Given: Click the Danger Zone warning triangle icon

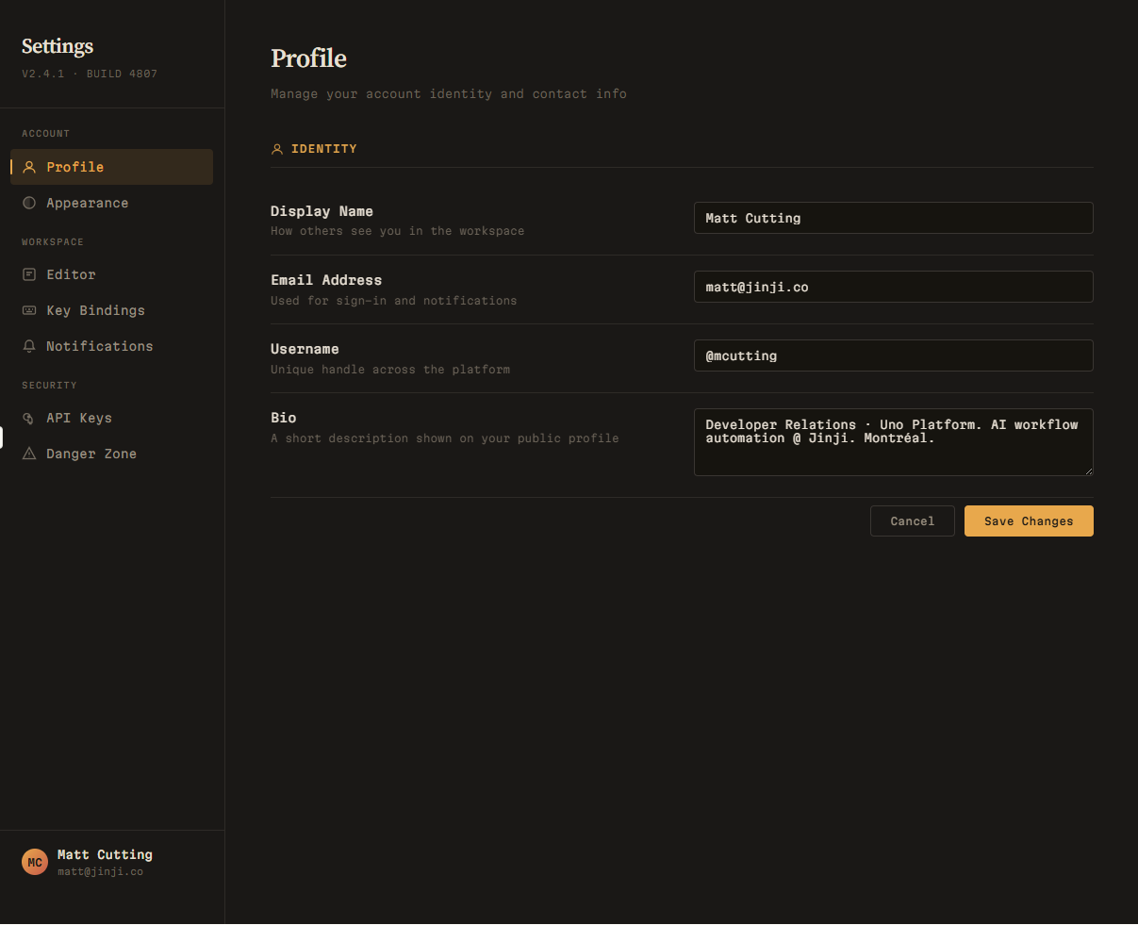Looking at the screenshot, I should [29, 454].
